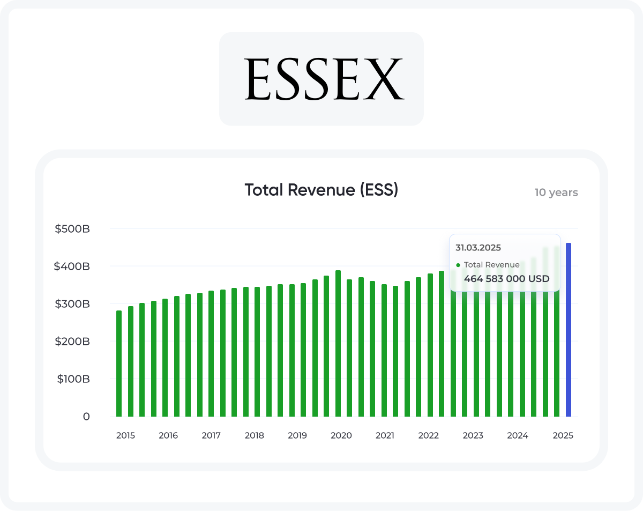Click the "2022" year label
This screenshot has width=643, height=511.
429,435
